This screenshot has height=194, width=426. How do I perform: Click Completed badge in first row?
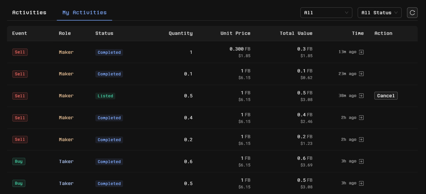109,52
